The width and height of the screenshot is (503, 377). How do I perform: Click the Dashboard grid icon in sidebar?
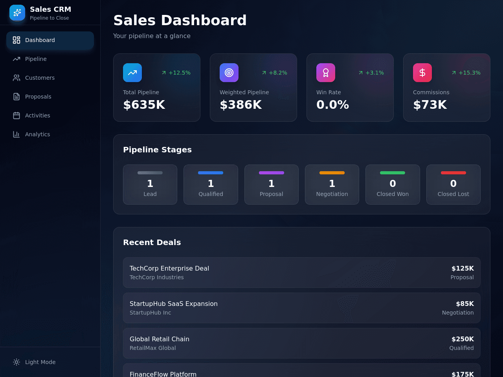tap(17, 40)
